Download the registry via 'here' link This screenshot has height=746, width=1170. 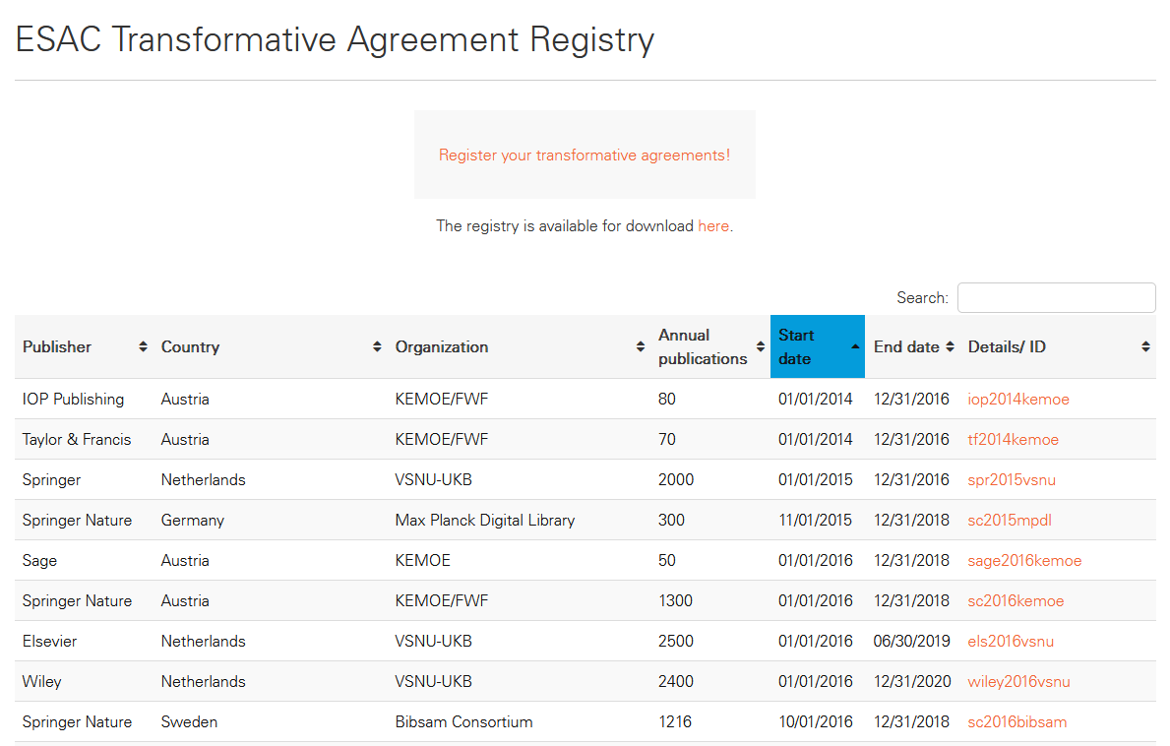pos(713,226)
